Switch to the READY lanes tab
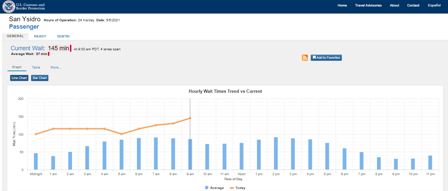Screen dimensions: 448x191 point(40,36)
